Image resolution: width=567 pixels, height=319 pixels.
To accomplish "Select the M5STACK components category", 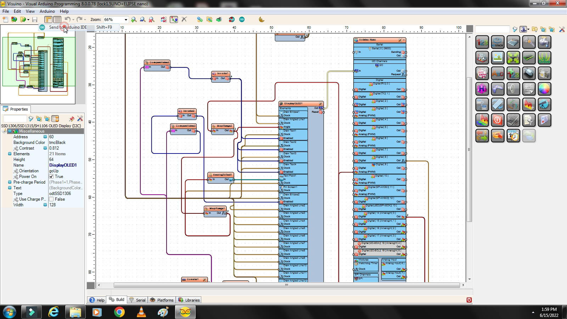I will [498, 42].
